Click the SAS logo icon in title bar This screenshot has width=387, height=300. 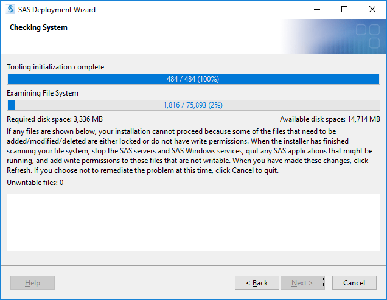(x=10, y=9)
